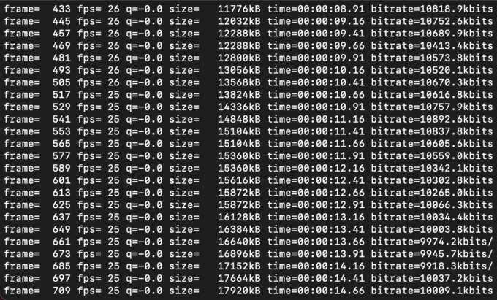
Task: Click the size 12032kB value
Action: click(x=239, y=21)
